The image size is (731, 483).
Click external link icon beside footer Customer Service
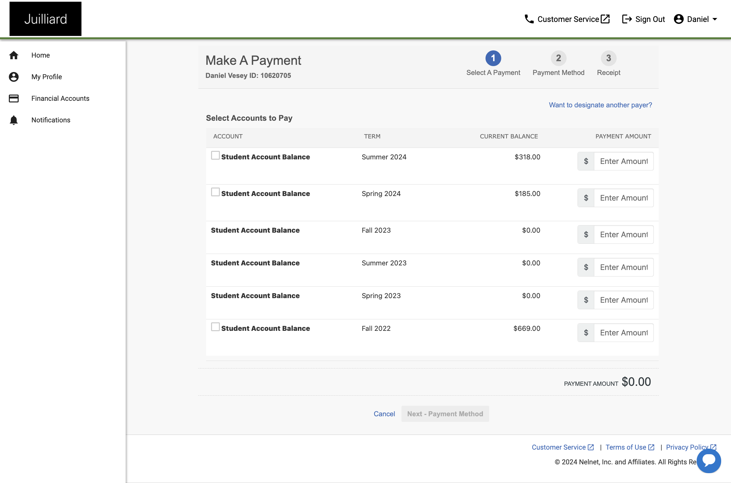coord(591,447)
